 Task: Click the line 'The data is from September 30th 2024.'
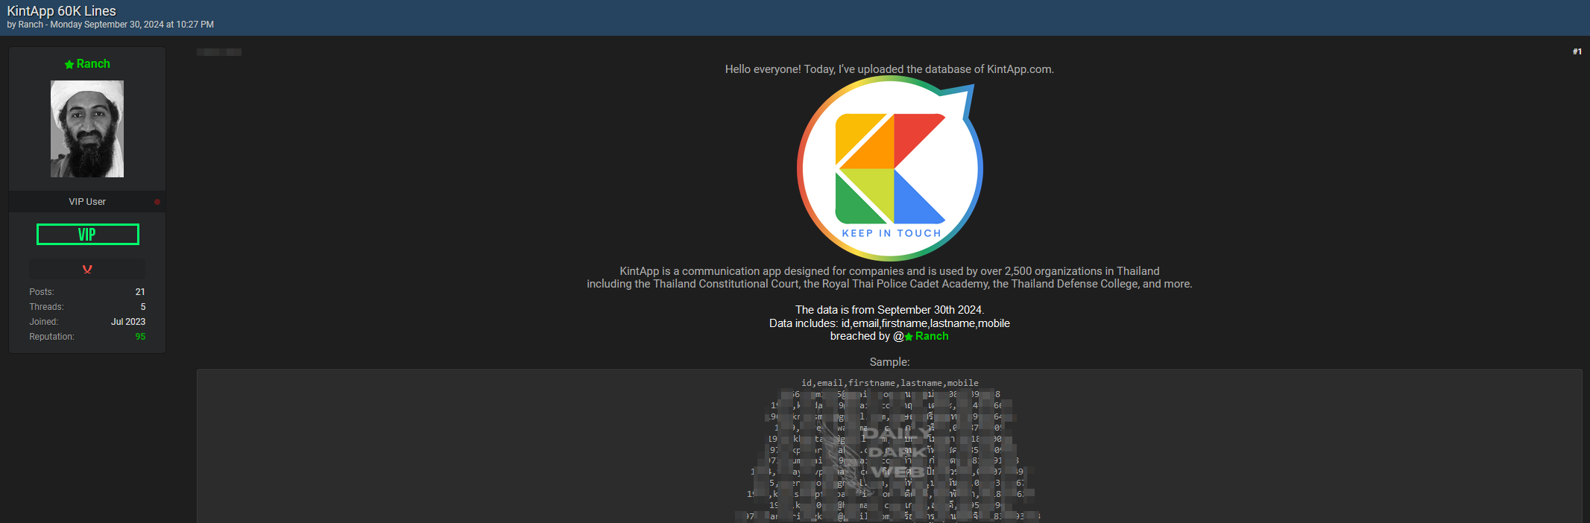(890, 310)
